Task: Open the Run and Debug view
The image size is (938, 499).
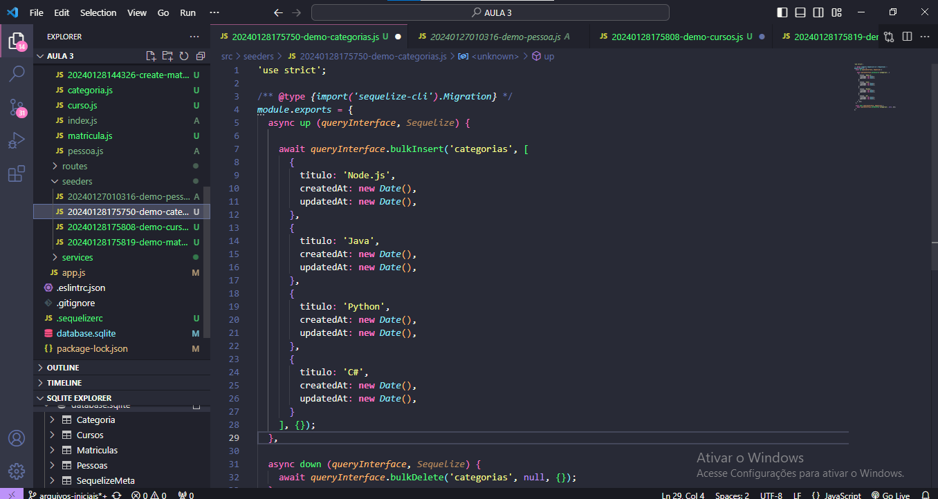Action: click(x=17, y=141)
